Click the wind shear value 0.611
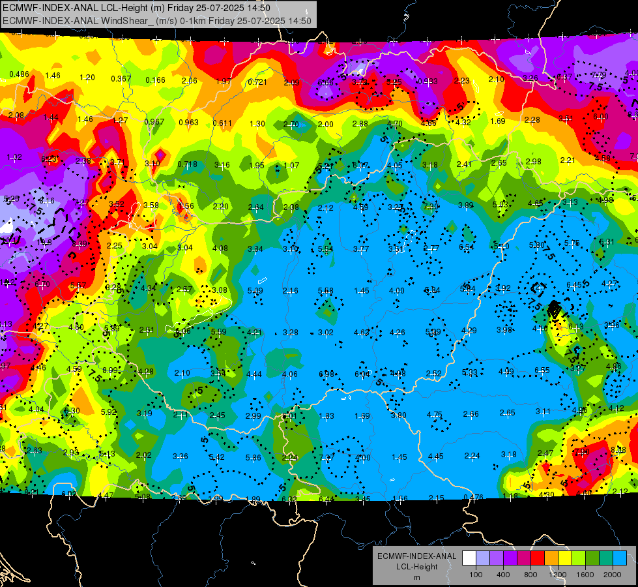This screenshot has height=587, width=638. 222,123
